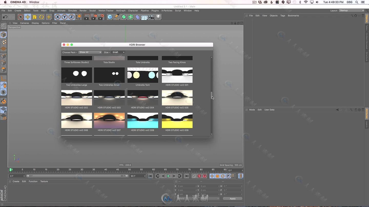Click the HDRI Browser scrollbar handle
Image resolution: width=369 pixels, height=207 pixels.
click(x=212, y=95)
